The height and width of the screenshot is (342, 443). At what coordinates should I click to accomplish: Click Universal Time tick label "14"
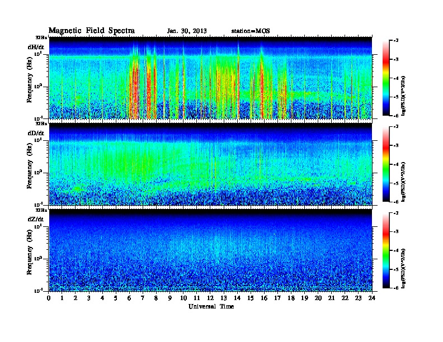point(237,298)
